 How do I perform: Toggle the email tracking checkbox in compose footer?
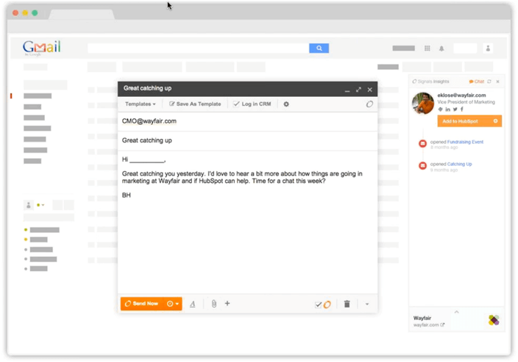coord(318,305)
